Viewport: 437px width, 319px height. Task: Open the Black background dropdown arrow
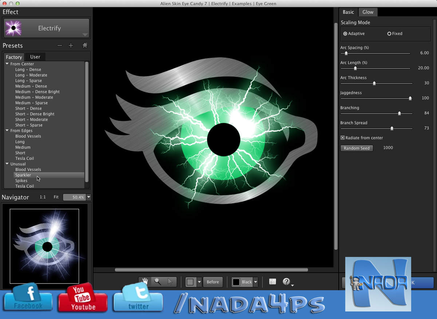pyautogui.click(x=256, y=282)
